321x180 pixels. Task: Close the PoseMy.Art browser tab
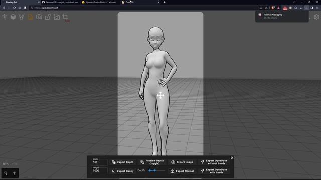[x=39, y=2]
